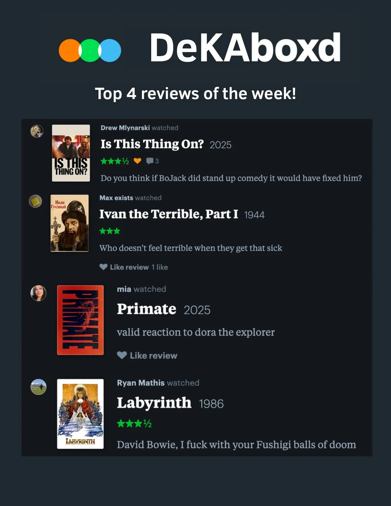391x506 pixels.
Task: Click the three-and-a-half star rating on Labyrinth
Action: 134,424
